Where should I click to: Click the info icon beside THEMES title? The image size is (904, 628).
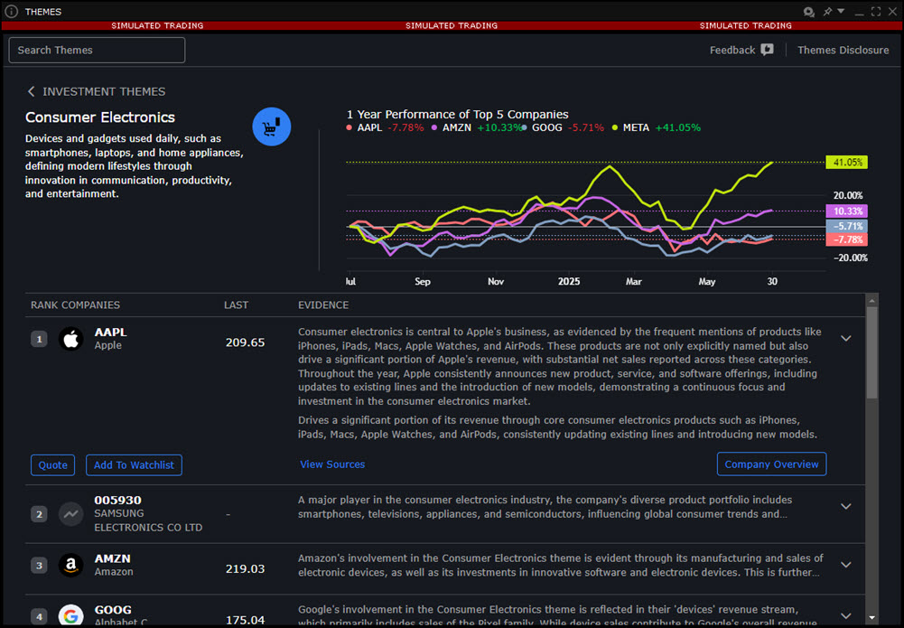click(x=11, y=12)
